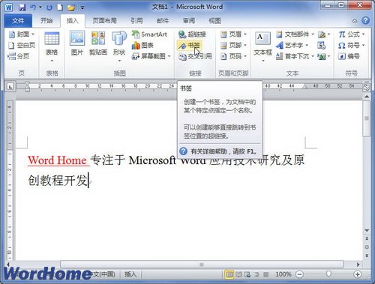Click the Save icon in quick access toolbar

[22, 7]
